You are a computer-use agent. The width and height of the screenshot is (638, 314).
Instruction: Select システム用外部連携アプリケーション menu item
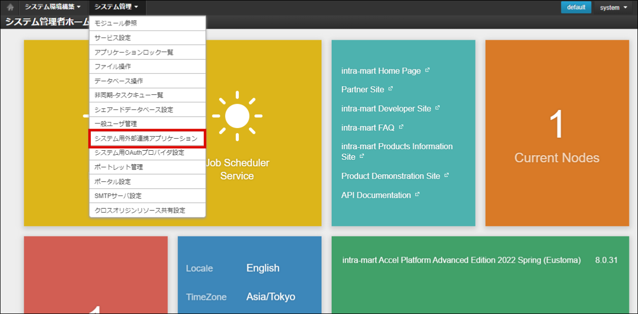[x=147, y=138]
